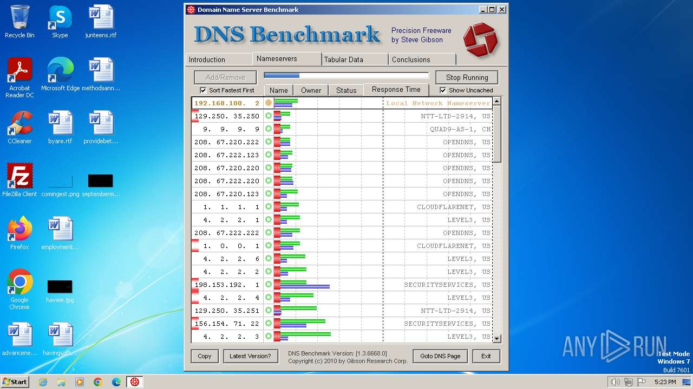Image resolution: width=693 pixels, height=389 pixels.
Task: Open the Windows Start menu
Action: pos(15,382)
